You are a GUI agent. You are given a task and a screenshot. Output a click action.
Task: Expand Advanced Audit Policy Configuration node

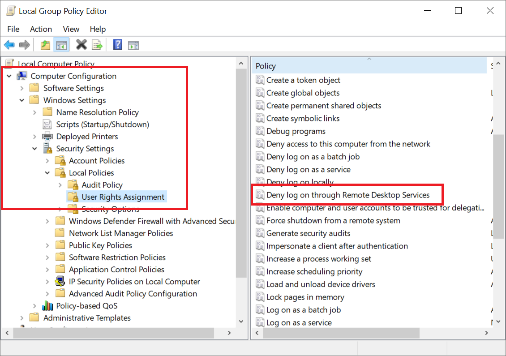click(x=47, y=294)
